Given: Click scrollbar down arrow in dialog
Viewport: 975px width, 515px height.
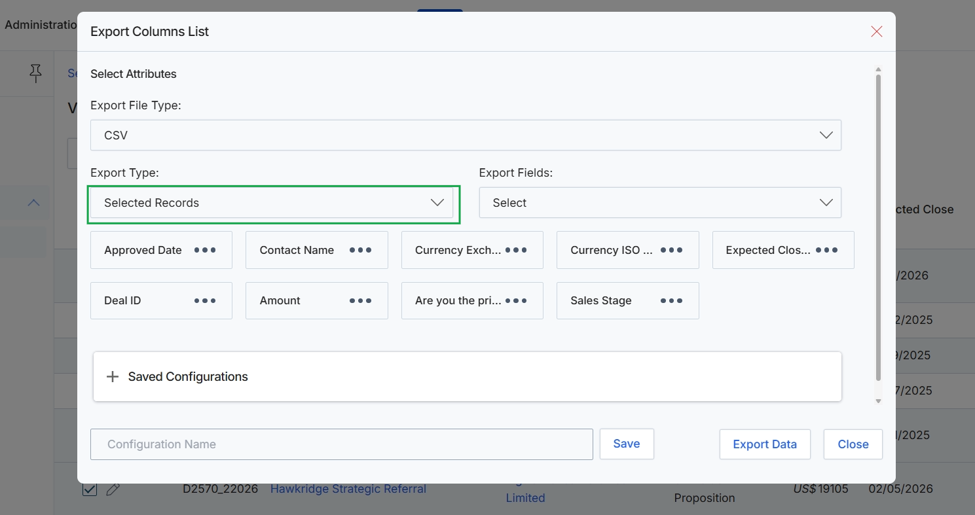Looking at the screenshot, I should click(878, 400).
